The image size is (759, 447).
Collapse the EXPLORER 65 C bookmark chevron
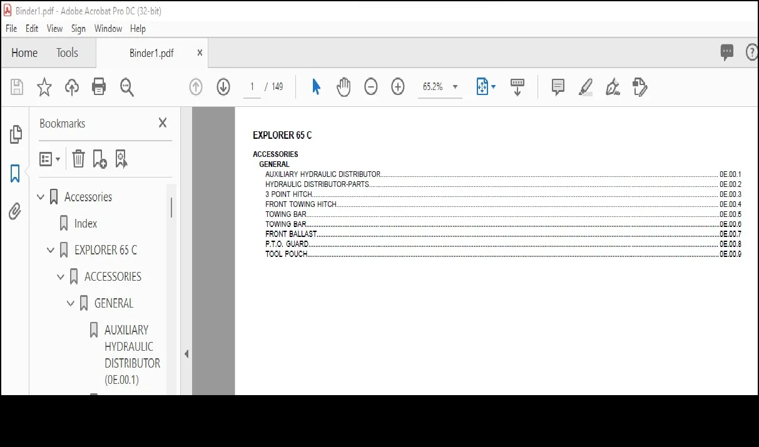51,250
